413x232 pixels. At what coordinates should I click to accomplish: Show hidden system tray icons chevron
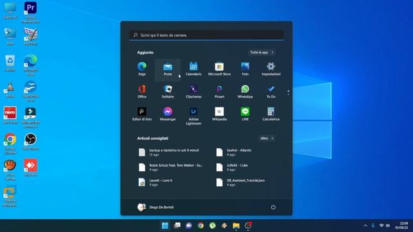coord(365,226)
